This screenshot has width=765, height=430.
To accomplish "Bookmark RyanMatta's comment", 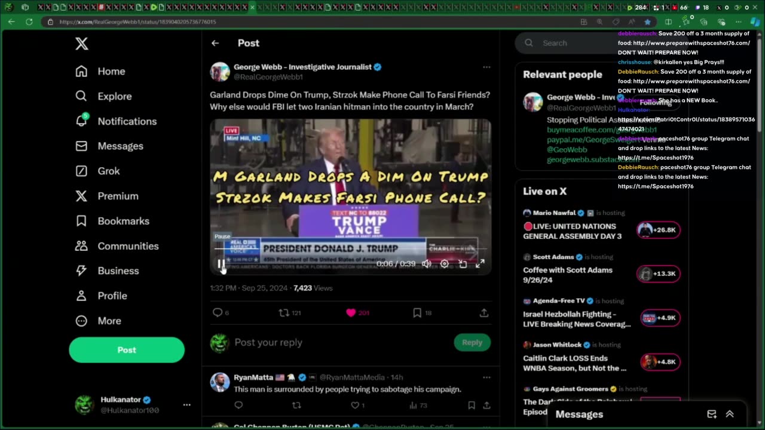I will click(472, 406).
